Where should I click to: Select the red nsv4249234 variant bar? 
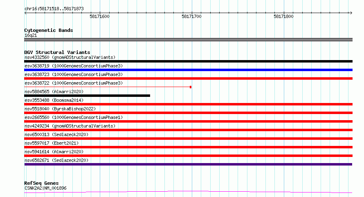188,130
